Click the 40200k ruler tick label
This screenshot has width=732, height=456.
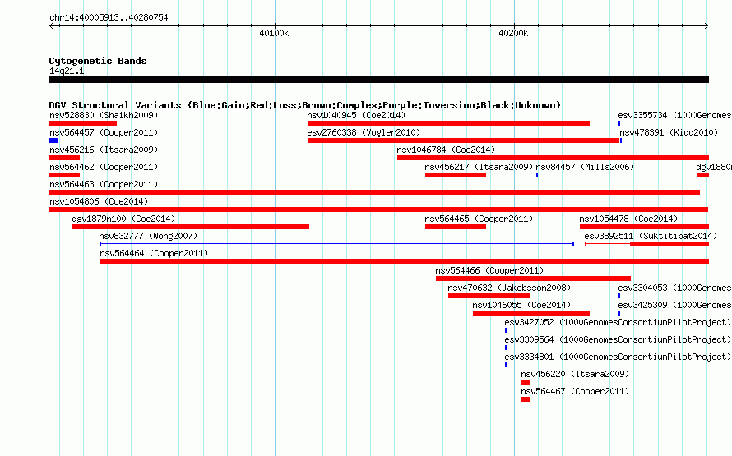coord(513,33)
